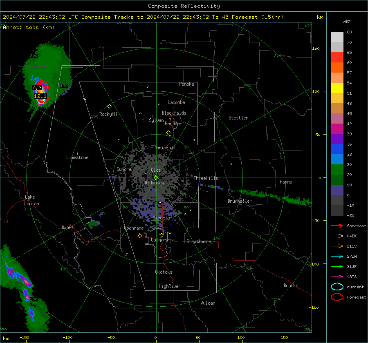Click the magenta 18TS arrow in legend

[x=337, y=277]
